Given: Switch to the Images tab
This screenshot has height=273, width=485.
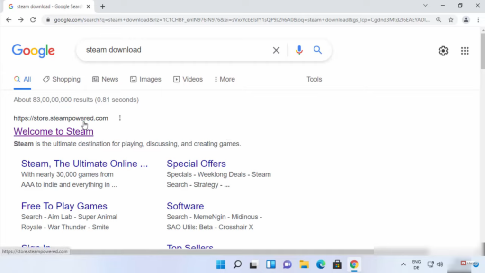Looking at the screenshot, I should [146, 79].
